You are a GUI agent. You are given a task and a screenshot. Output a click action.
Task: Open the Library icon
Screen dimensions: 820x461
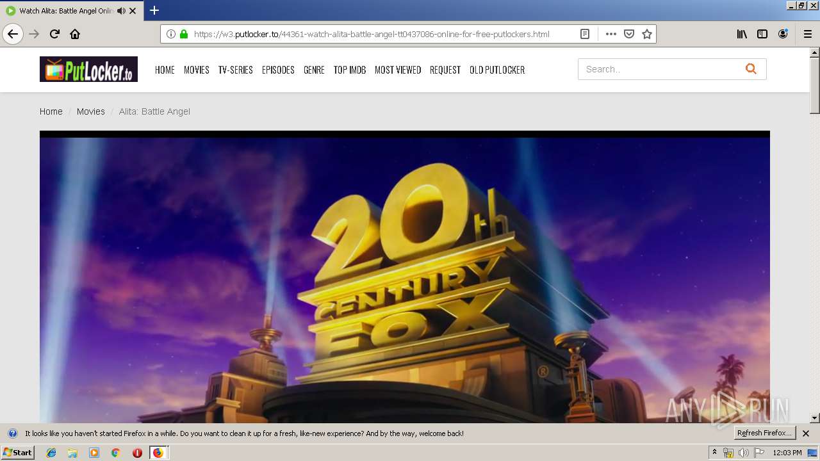[742, 34]
